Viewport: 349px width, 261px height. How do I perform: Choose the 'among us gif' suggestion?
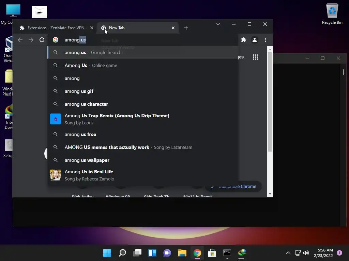tap(143, 91)
